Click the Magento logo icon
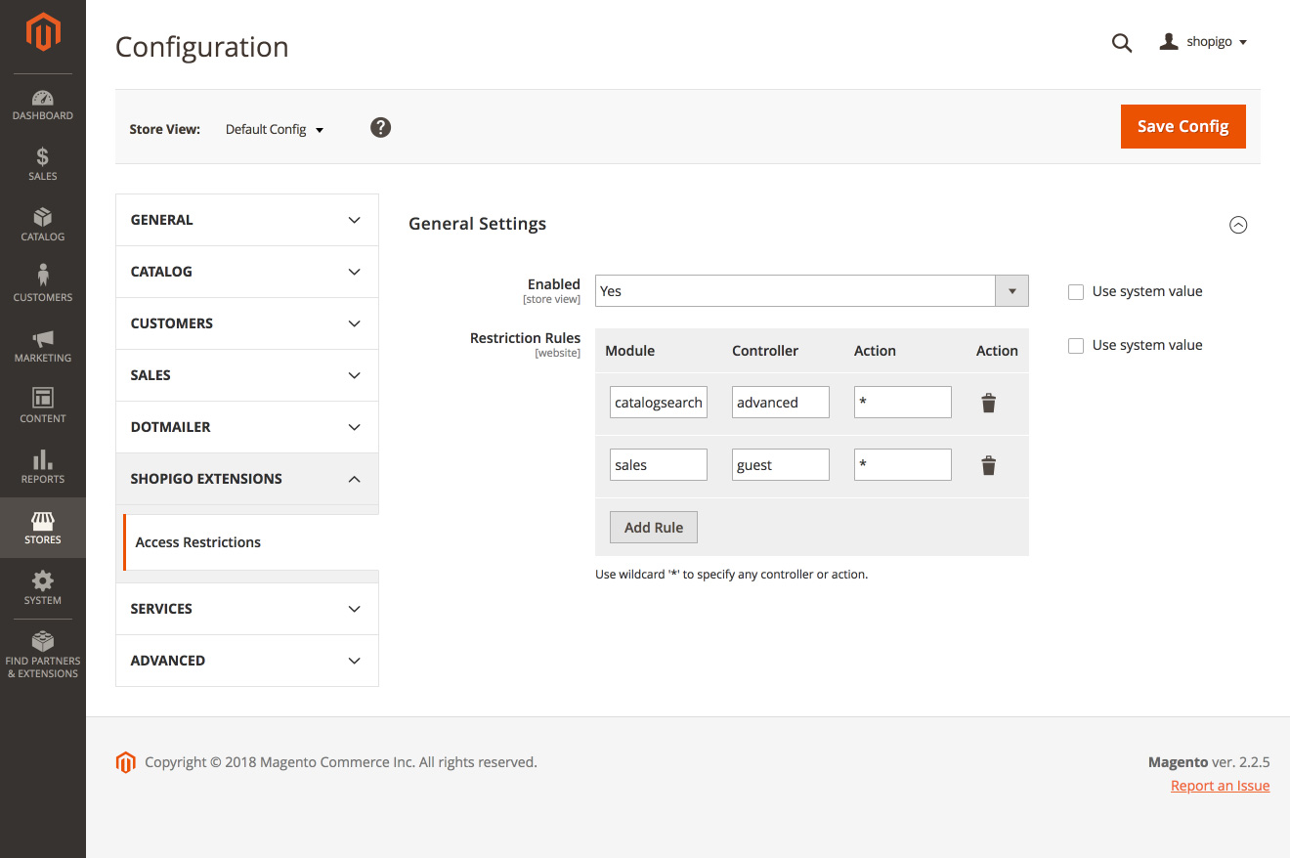 pos(43,32)
